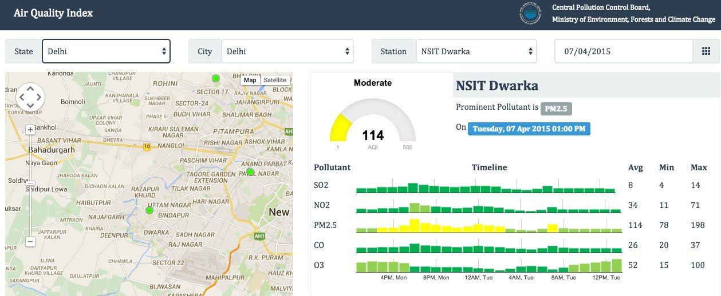
Task: Click the Central Pollution Control Board logo
Action: point(530,14)
